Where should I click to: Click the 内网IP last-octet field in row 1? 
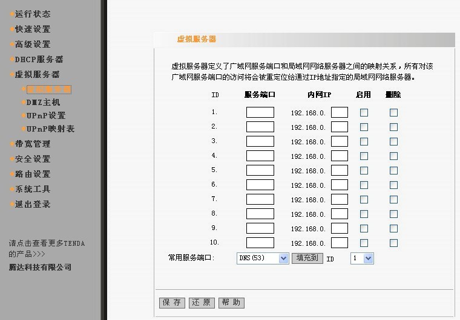340,112
